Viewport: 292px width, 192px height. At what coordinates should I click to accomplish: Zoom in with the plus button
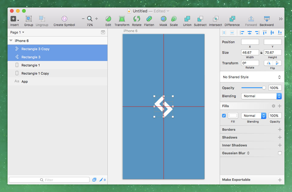pyautogui.click(x=97, y=19)
